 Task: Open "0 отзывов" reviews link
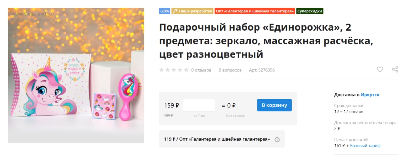coord(201,70)
